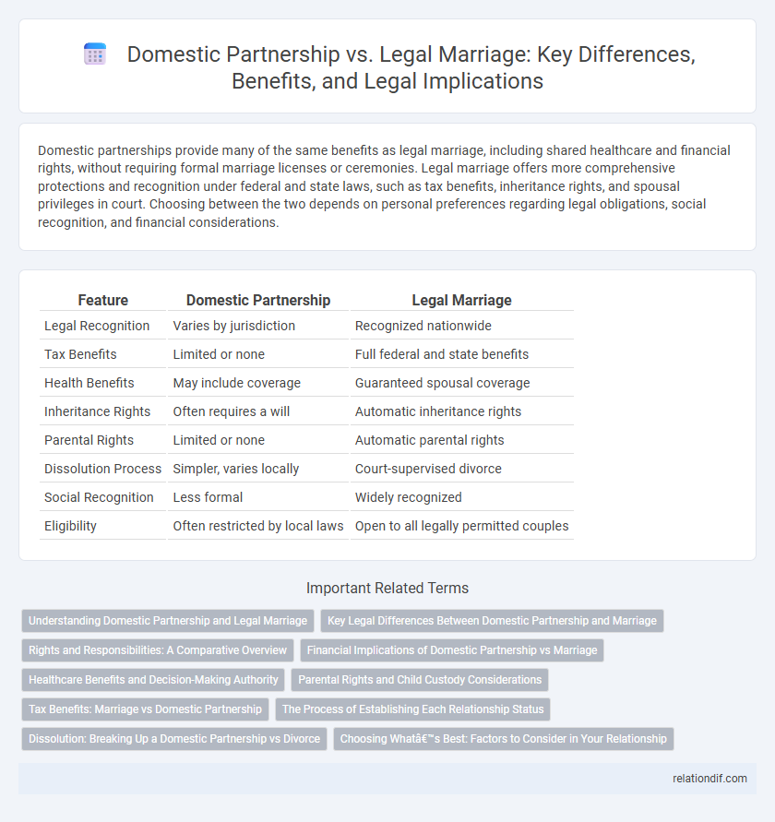This screenshot has width=775, height=822.
Task: Select the 'Parental Rights' row label
Action: click(89, 440)
